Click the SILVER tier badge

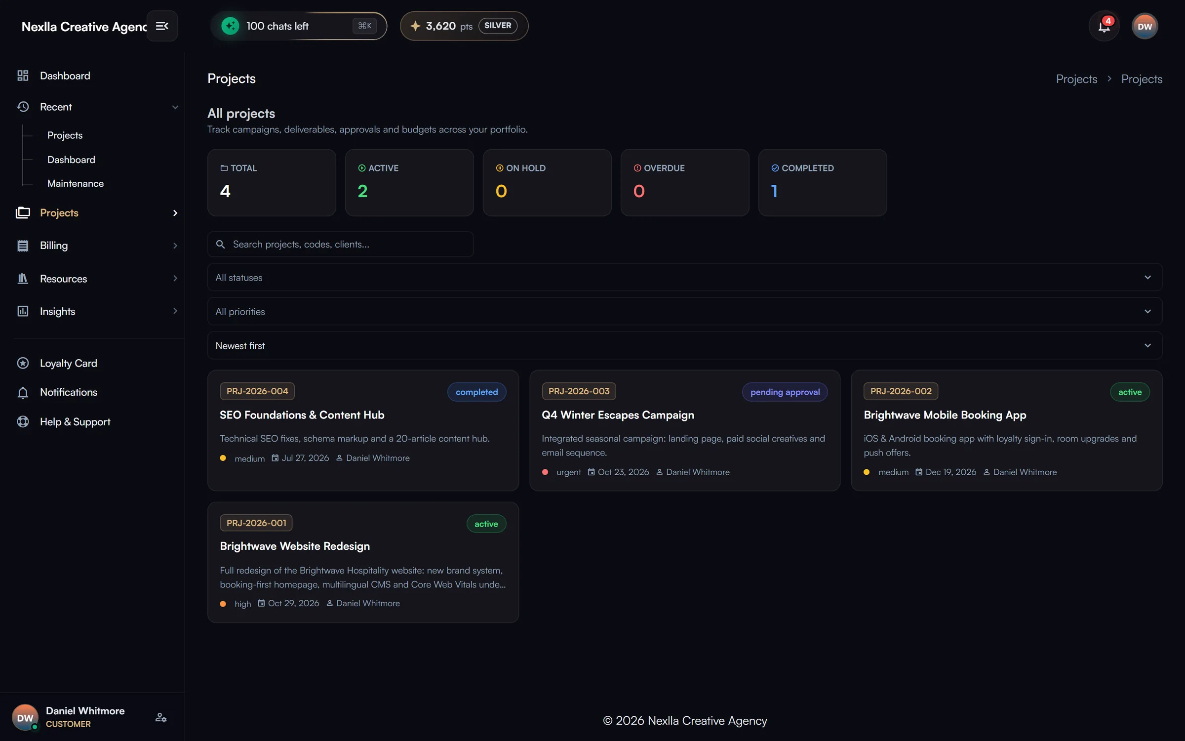(x=498, y=26)
